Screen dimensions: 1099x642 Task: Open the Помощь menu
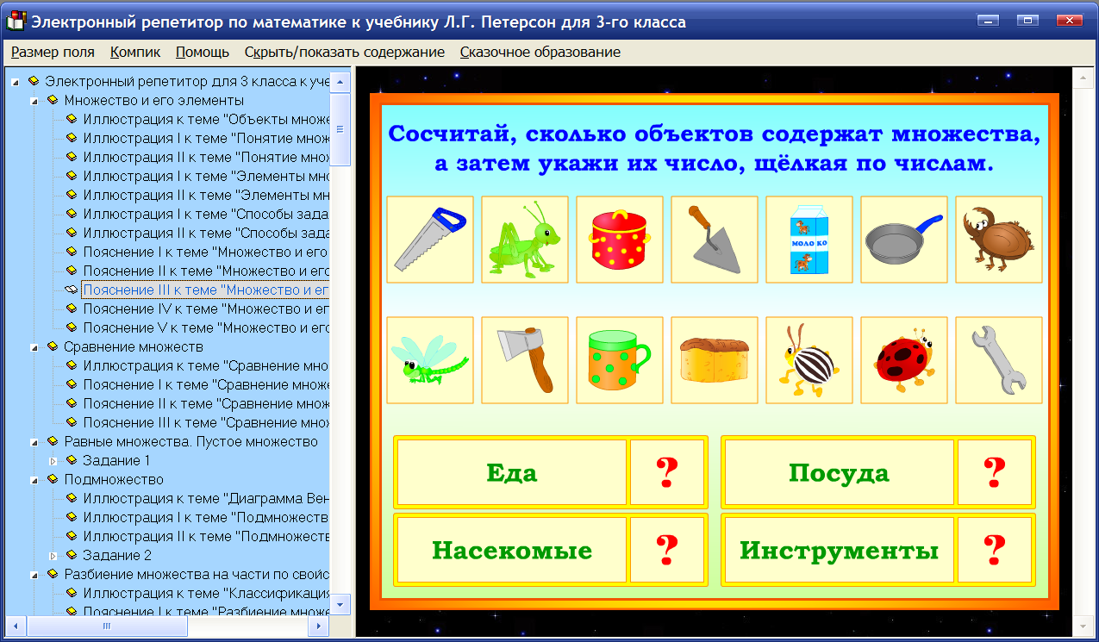(x=202, y=52)
